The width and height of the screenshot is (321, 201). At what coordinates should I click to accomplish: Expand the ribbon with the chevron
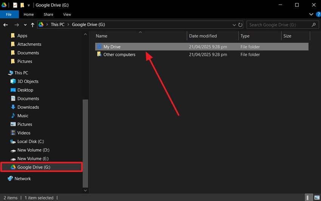click(x=311, y=14)
